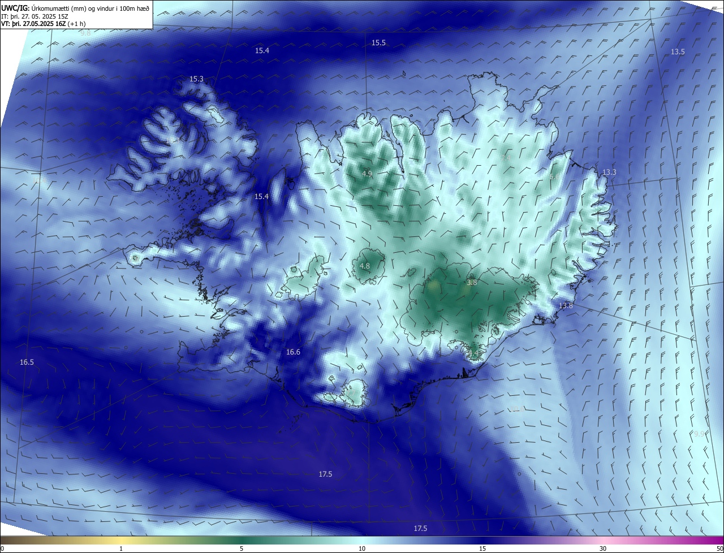
Task: Click the '4.8' value label
Action: pos(365,266)
